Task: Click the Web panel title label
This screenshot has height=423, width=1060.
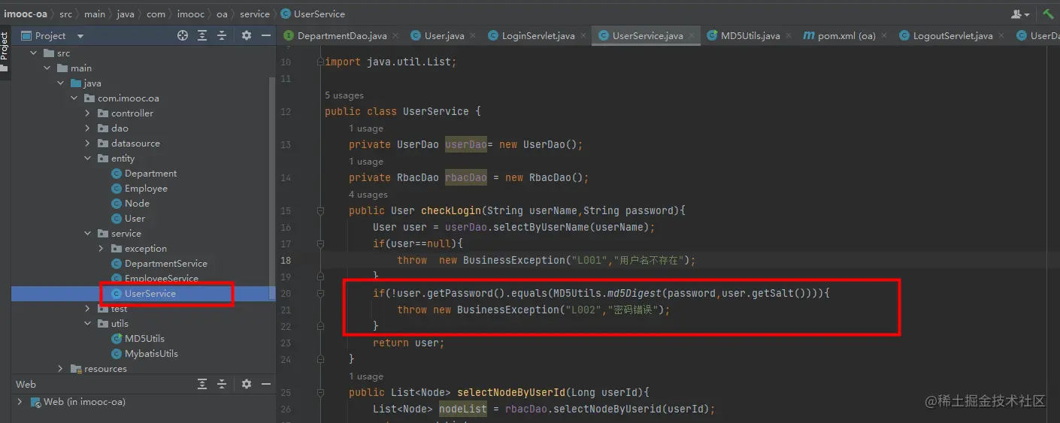Action: (26, 384)
